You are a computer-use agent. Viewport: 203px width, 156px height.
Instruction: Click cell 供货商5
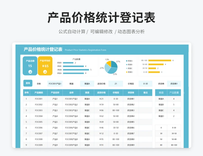[131, 122]
